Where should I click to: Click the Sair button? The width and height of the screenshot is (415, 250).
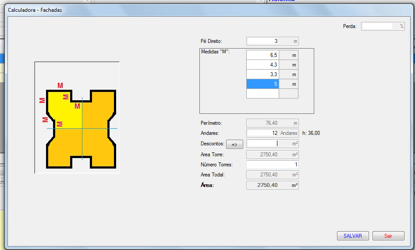pos(388,236)
